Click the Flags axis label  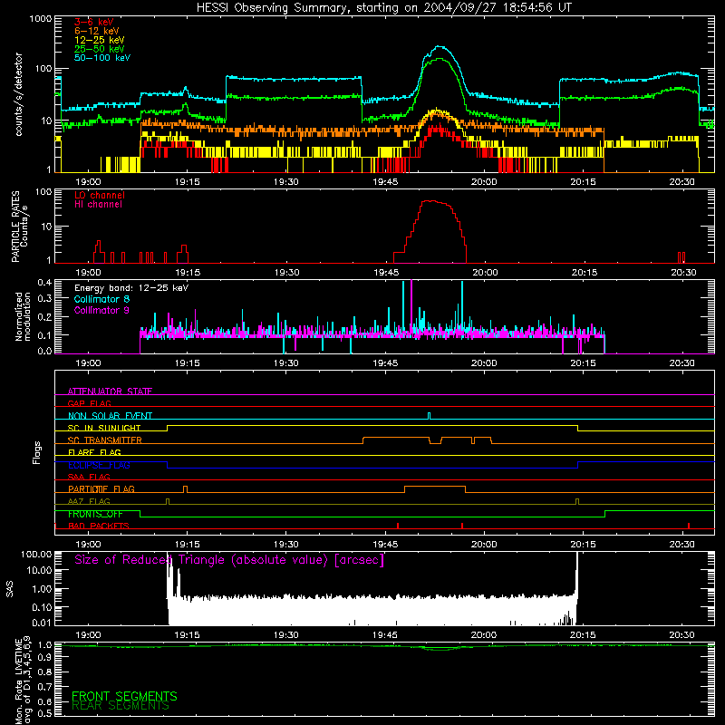36,452
